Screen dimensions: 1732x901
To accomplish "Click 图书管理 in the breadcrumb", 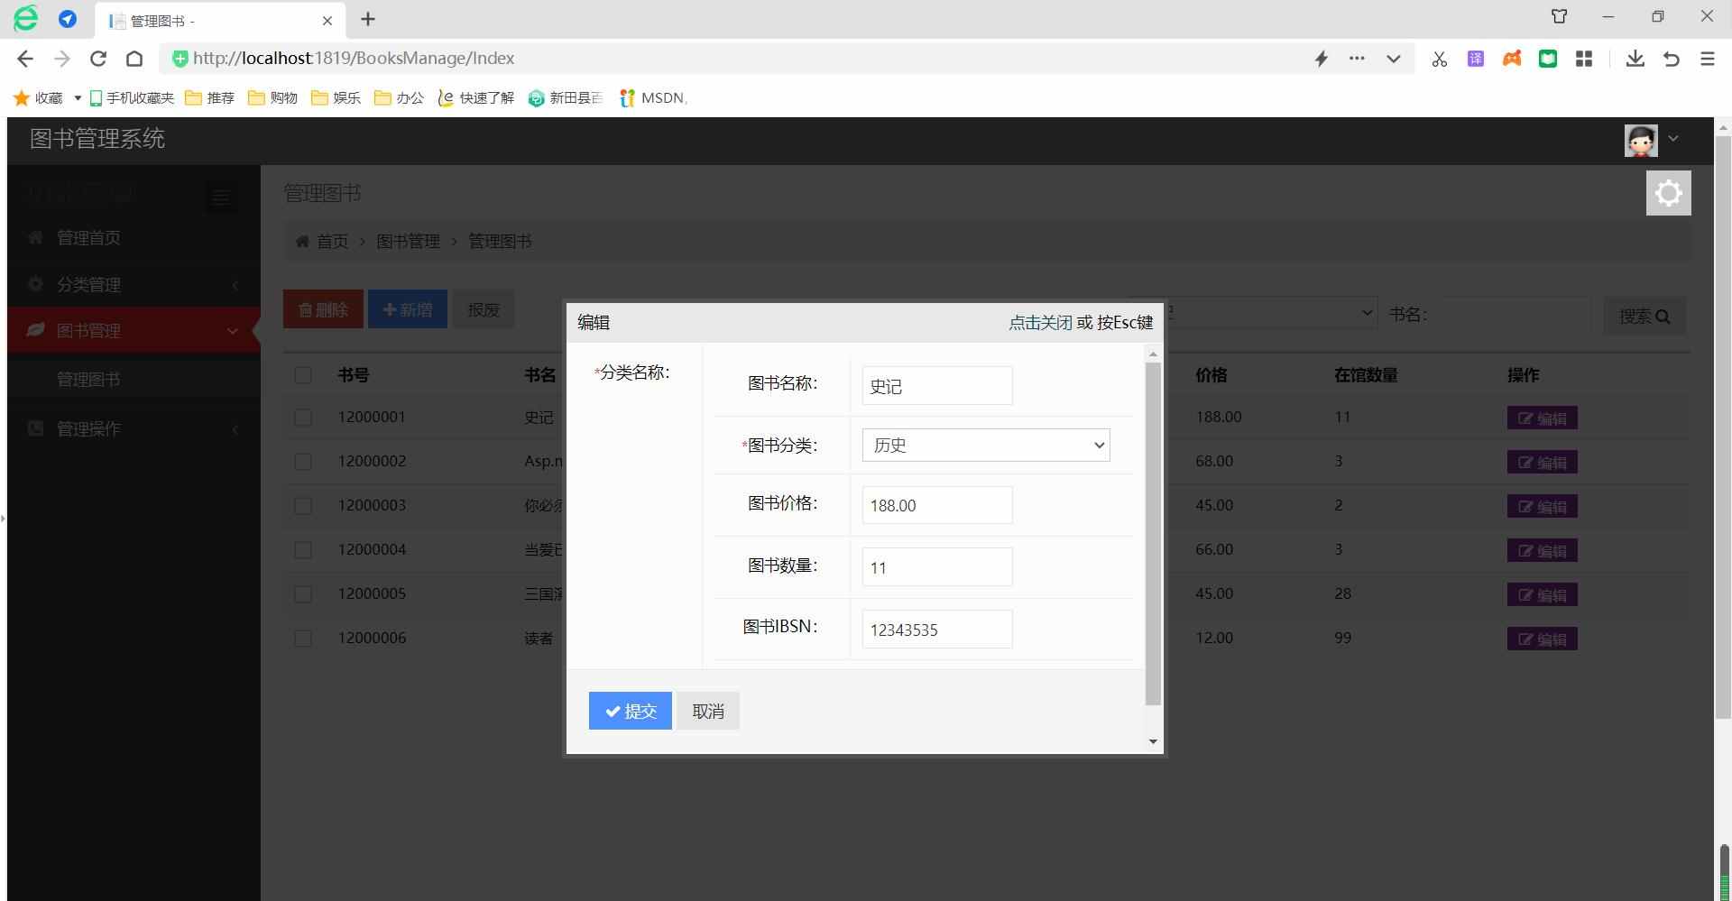I will (x=408, y=242).
